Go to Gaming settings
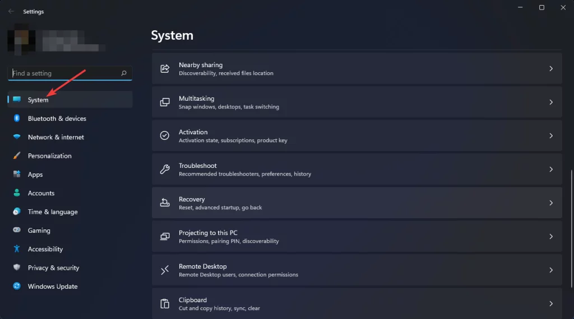This screenshot has width=574, height=319. tap(70, 230)
